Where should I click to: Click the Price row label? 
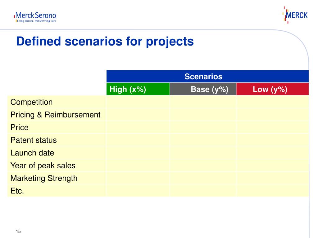(x=19, y=127)
